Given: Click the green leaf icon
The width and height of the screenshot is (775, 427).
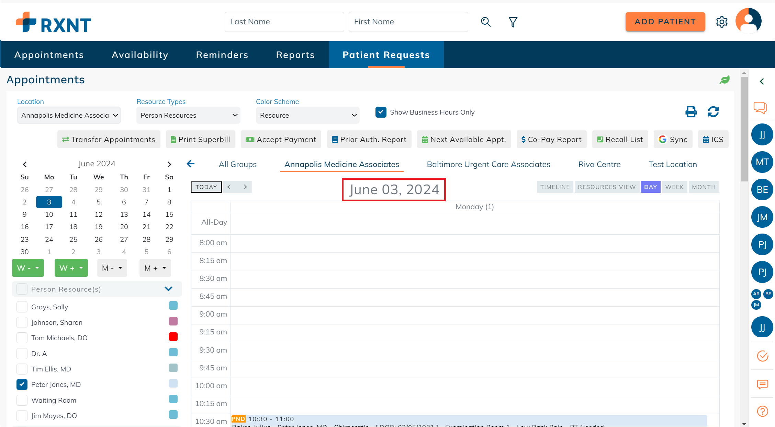Looking at the screenshot, I should click(725, 80).
